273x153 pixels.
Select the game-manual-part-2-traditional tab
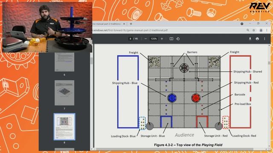[x=109, y=24]
